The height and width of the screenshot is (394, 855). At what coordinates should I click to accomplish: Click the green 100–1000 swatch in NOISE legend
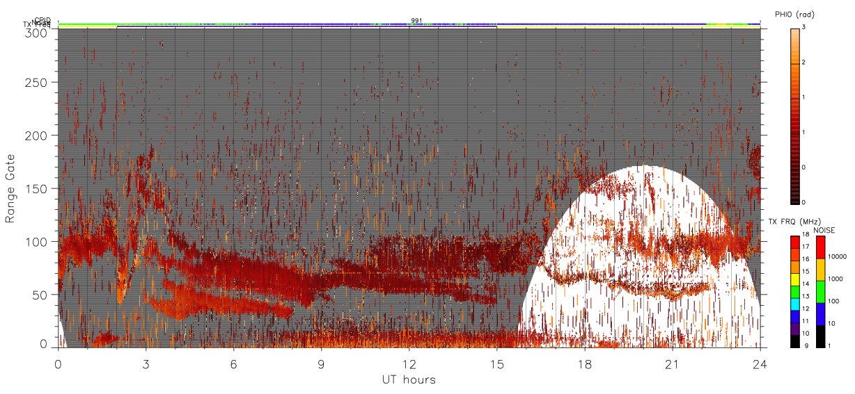[821, 292]
